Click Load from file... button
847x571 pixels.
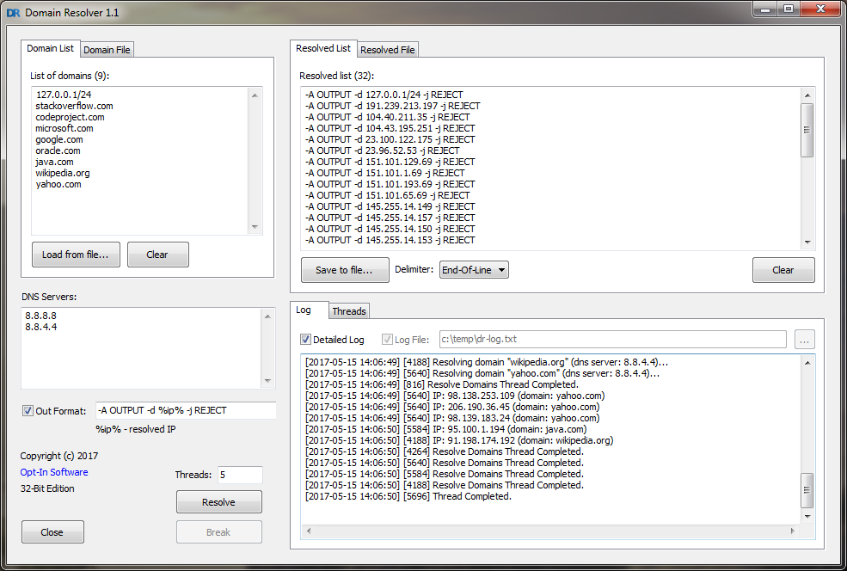pyautogui.click(x=76, y=255)
